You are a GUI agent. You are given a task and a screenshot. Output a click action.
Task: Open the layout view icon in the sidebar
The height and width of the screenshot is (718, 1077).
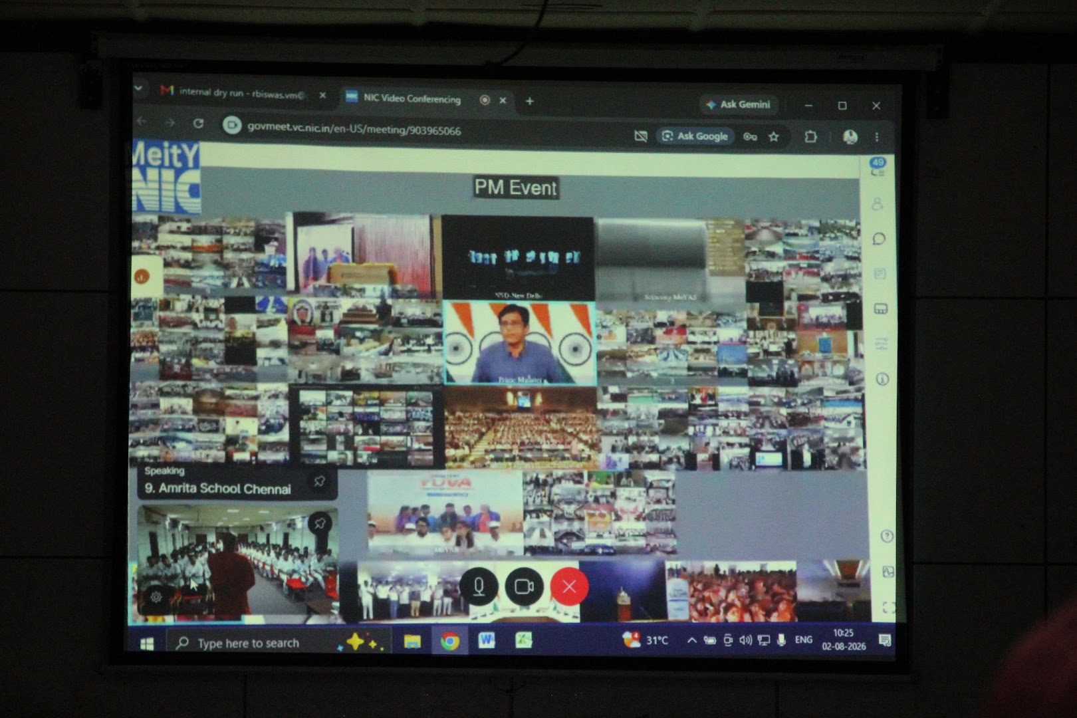pos(881,308)
